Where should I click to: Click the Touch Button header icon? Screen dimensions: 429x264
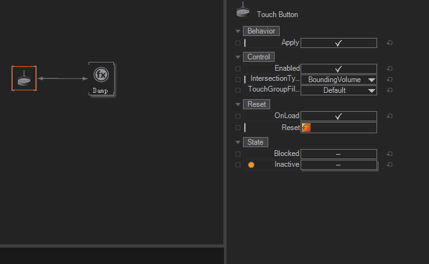tap(242, 10)
